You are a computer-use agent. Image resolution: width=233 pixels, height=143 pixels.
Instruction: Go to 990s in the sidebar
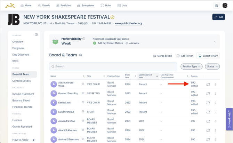tap(16, 61)
